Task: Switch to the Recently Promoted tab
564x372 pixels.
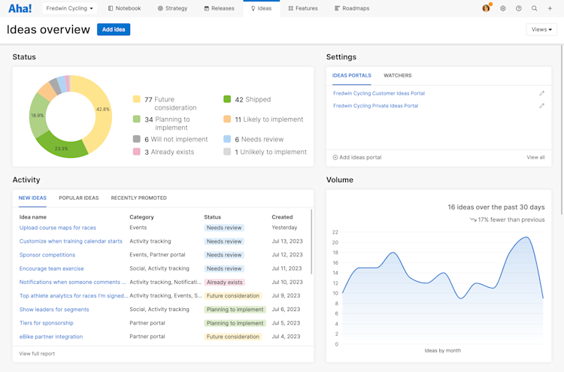Action: coord(139,198)
